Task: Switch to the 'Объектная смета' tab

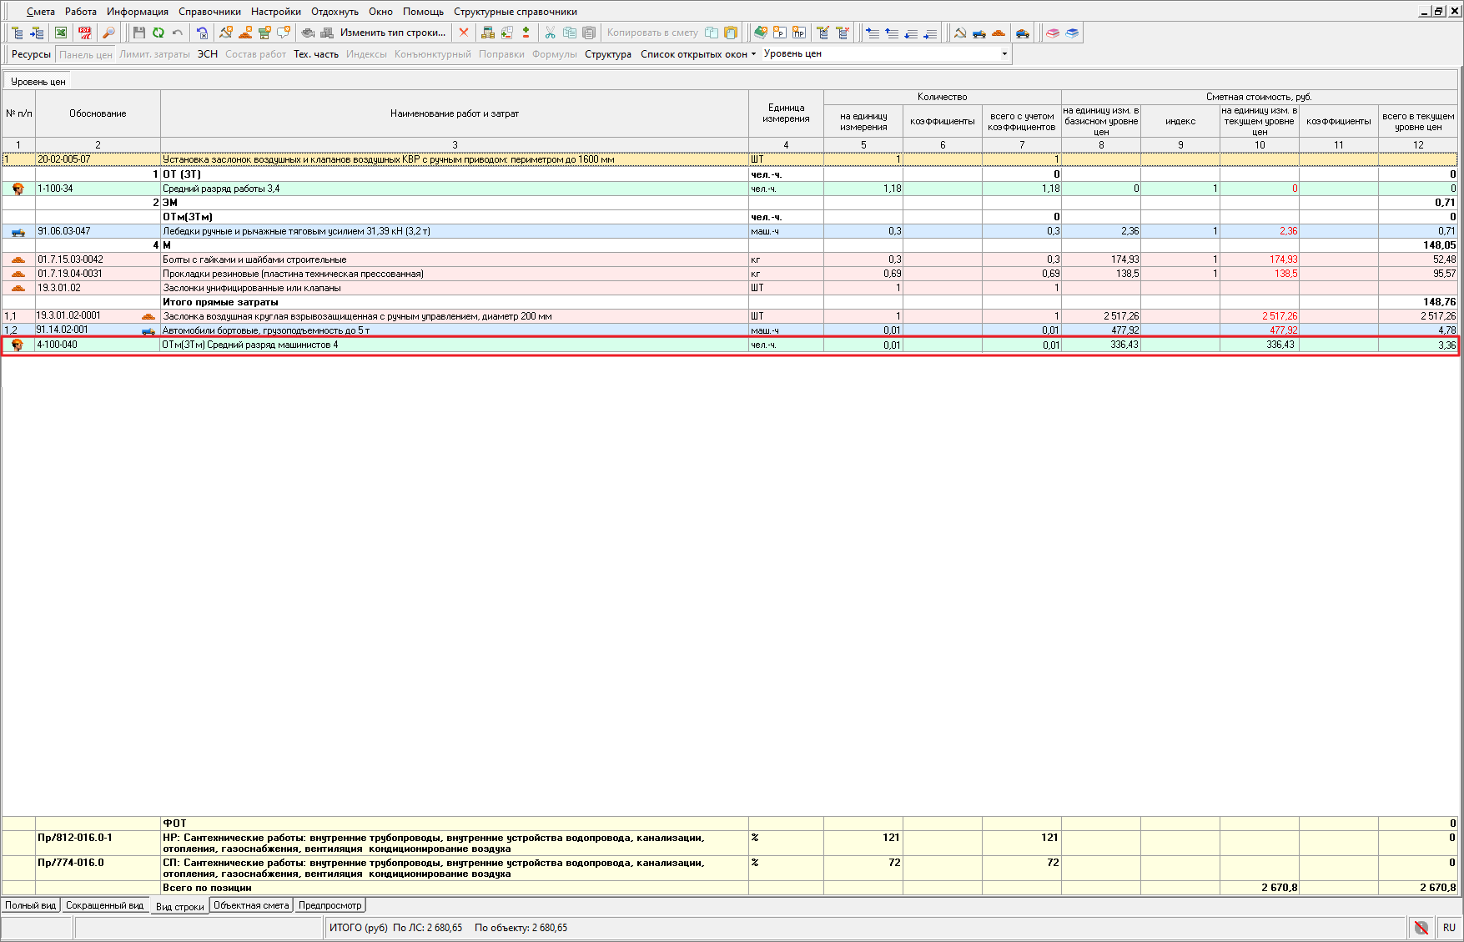Action: pyautogui.click(x=251, y=905)
